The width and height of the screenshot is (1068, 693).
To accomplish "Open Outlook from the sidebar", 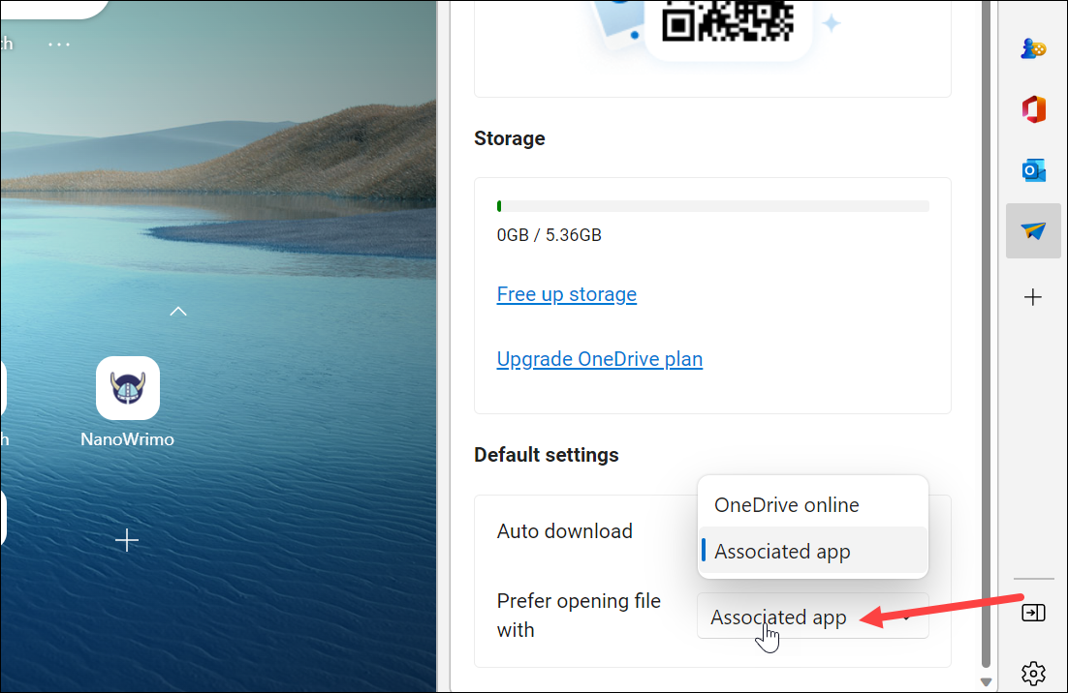I will click(x=1033, y=169).
